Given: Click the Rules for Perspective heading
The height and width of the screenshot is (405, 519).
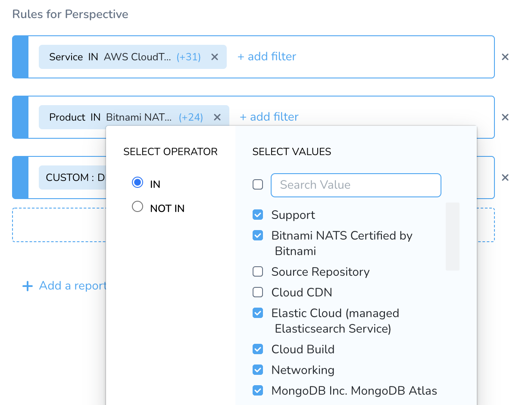Looking at the screenshot, I should [x=70, y=14].
